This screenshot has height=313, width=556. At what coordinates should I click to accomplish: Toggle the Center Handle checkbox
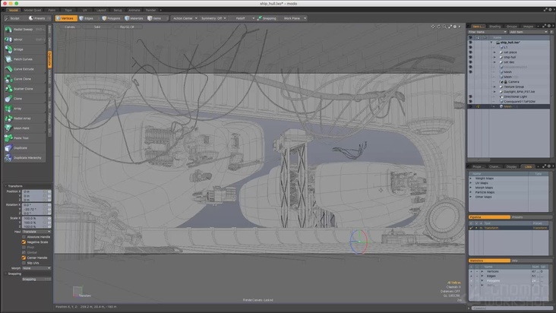(x=26, y=257)
